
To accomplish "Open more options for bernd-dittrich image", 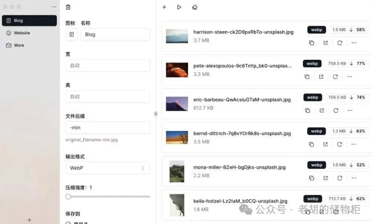I will coord(353,144).
